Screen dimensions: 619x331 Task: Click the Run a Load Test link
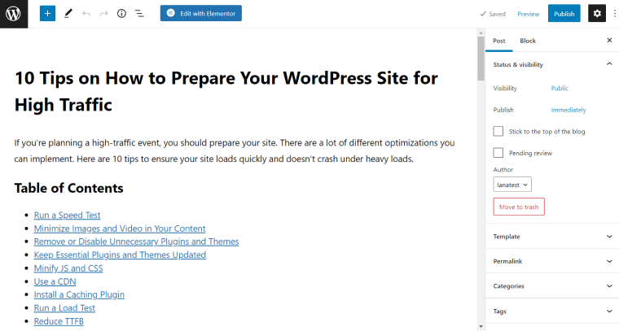click(64, 308)
